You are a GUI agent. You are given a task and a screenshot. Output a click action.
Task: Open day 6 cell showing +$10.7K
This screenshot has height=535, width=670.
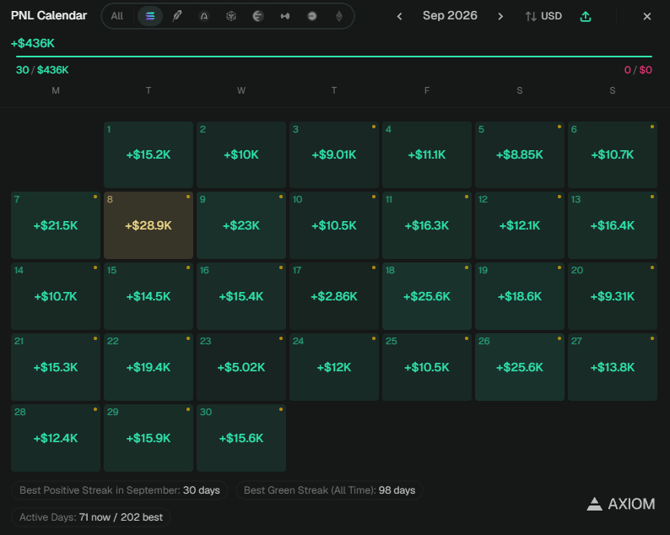coord(613,154)
